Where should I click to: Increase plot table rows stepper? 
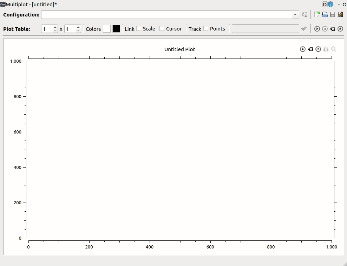[x=55, y=27]
